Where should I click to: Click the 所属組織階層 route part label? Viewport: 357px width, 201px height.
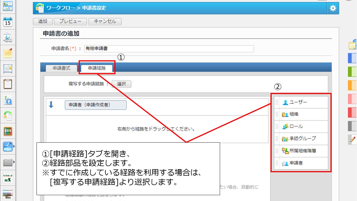point(303,151)
